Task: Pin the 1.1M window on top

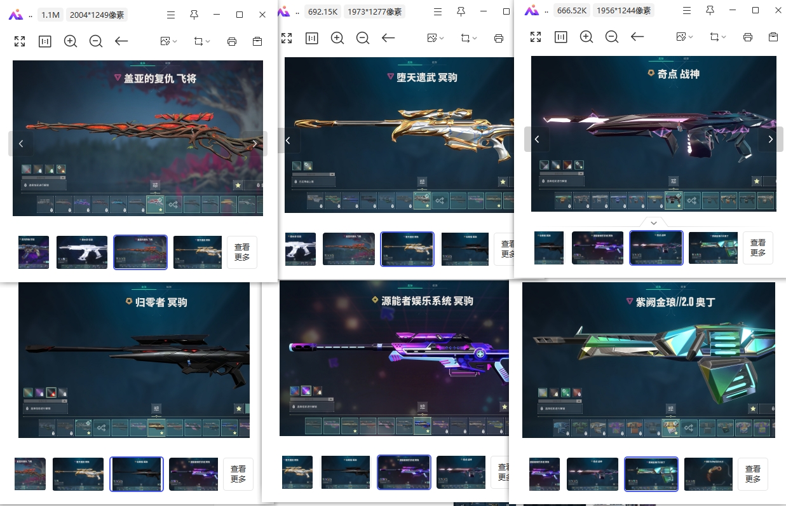Action: pos(194,15)
